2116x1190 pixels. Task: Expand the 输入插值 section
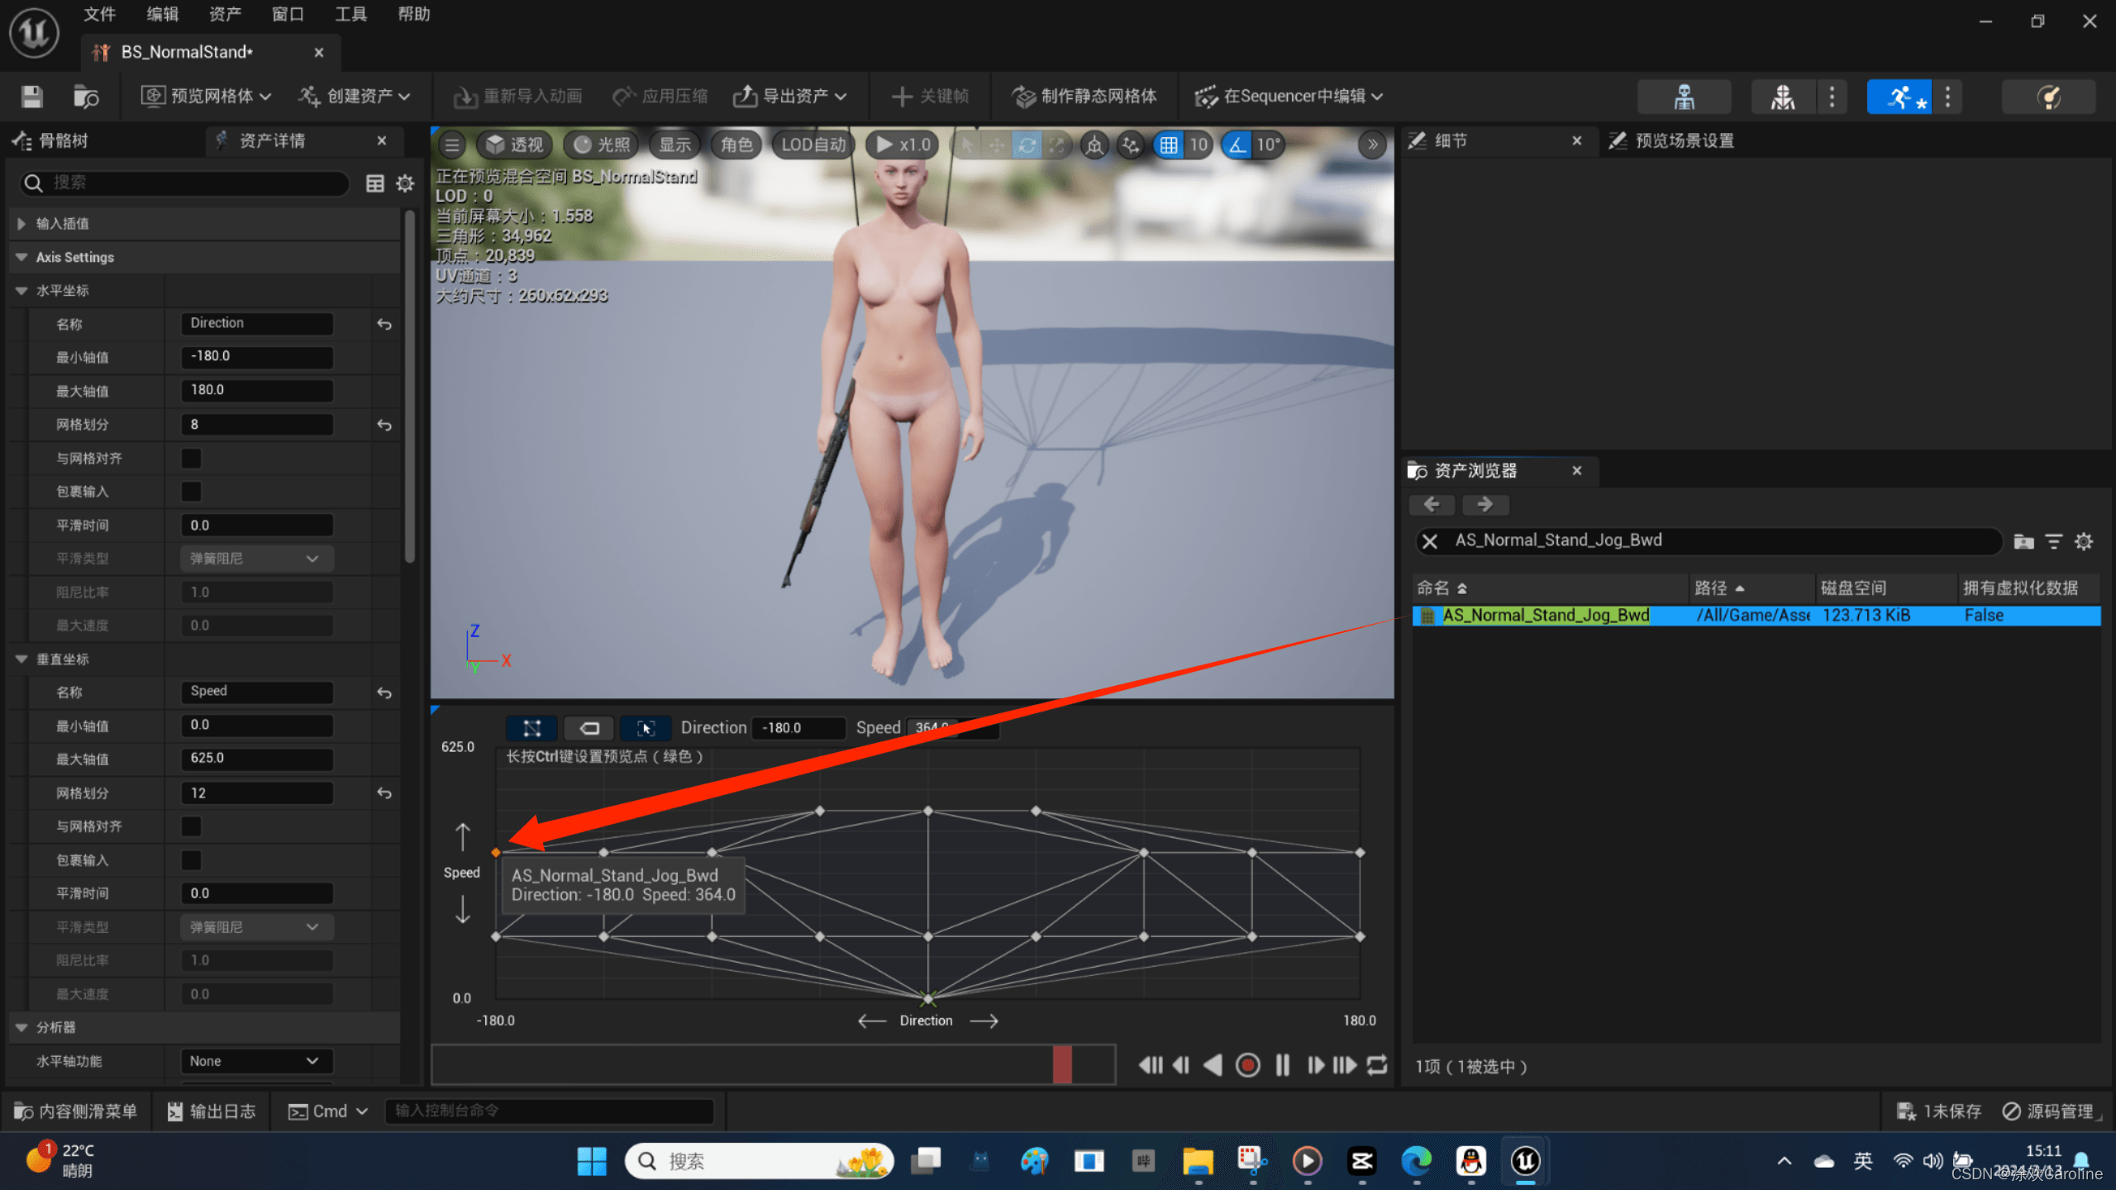(21, 223)
